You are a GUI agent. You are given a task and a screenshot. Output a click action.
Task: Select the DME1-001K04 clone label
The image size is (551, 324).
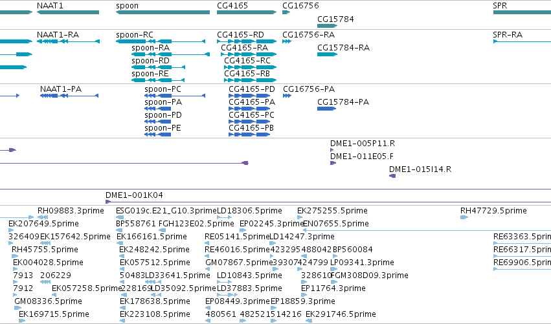click(x=134, y=195)
